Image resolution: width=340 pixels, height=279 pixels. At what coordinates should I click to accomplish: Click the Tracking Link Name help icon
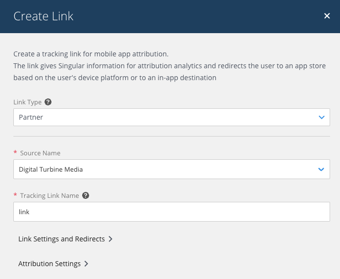click(x=86, y=195)
